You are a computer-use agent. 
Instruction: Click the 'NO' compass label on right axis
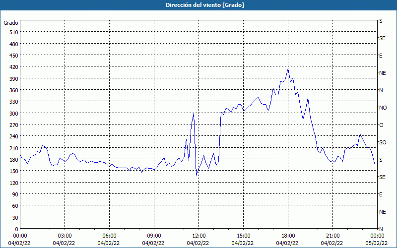pyautogui.click(x=383, y=108)
